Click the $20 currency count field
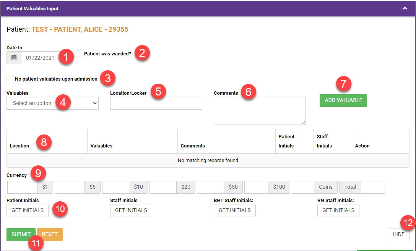Screen dimensions: 416x251 point(164,187)
